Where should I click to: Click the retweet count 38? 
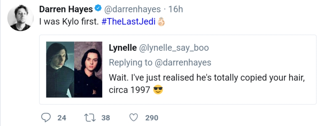coord(106,118)
